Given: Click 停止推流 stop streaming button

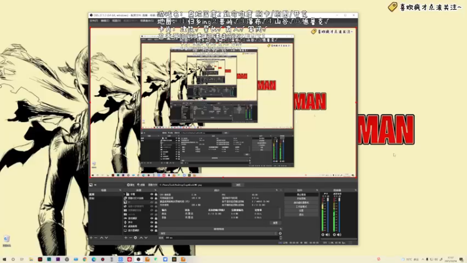Looking at the screenshot, I should pyautogui.click(x=301, y=195).
